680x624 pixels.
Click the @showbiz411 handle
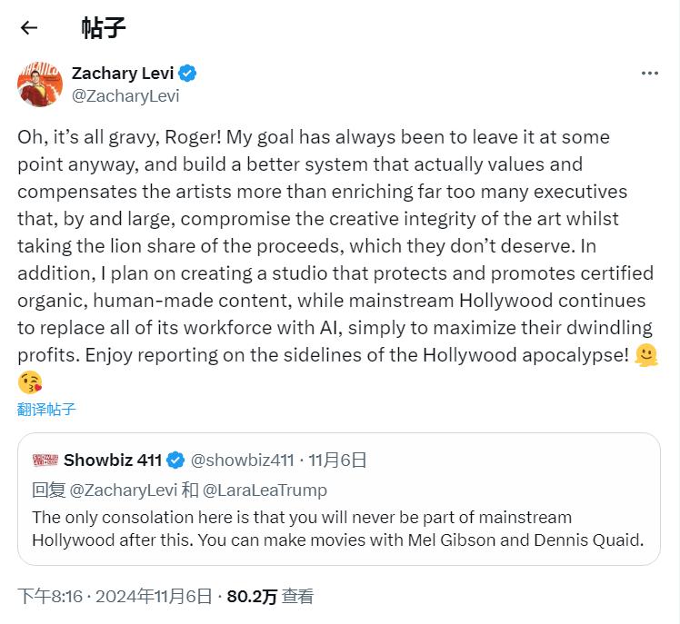click(x=243, y=460)
